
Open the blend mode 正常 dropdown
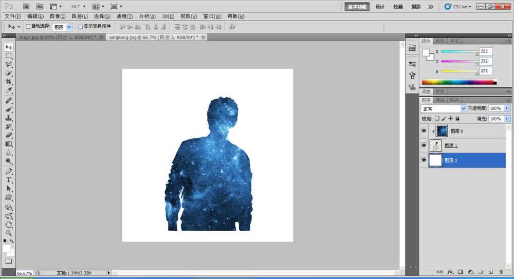444,108
